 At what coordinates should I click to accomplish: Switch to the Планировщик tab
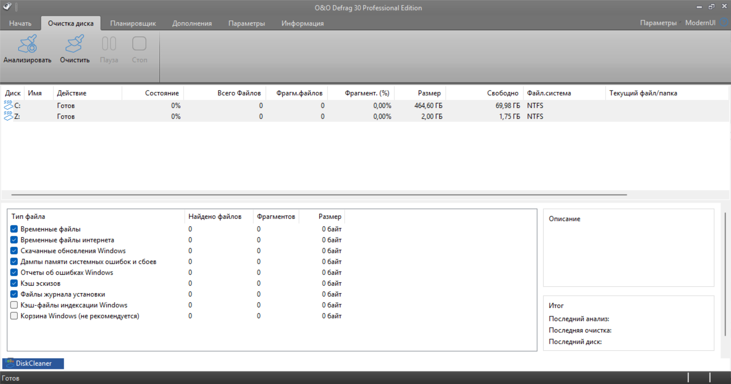[x=133, y=23]
